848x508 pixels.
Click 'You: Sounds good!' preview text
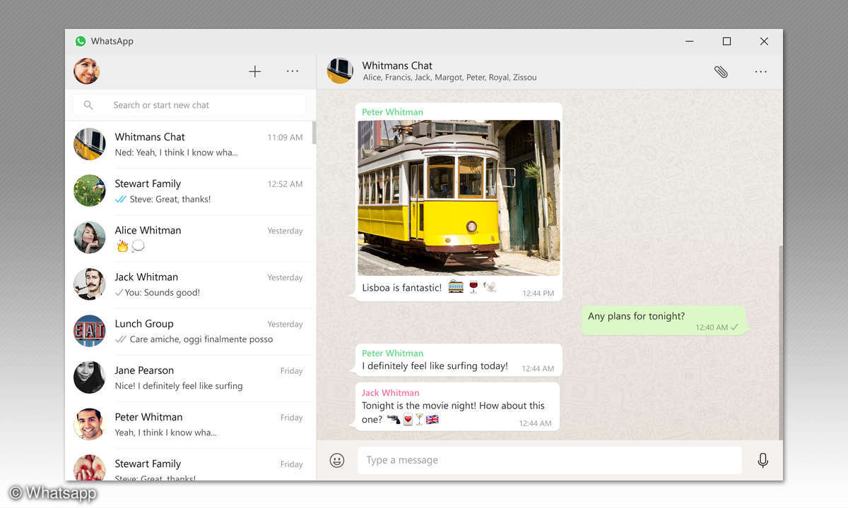tap(162, 292)
